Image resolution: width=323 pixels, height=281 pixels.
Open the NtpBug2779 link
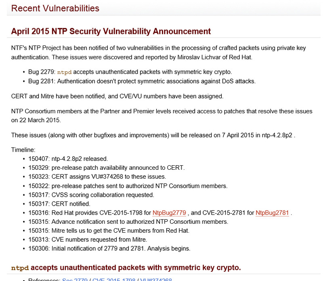(x=169, y=212)
